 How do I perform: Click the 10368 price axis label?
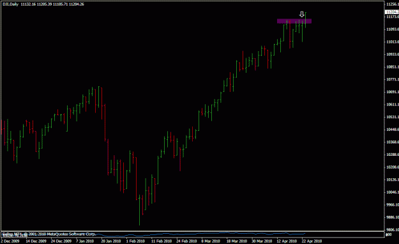pyautogui.click(x=393, y=142)
